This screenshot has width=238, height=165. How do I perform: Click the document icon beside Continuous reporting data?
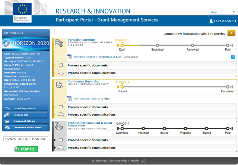(69, 98)
